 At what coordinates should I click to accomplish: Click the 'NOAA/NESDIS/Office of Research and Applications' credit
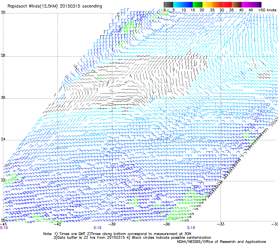coord(221,242)
